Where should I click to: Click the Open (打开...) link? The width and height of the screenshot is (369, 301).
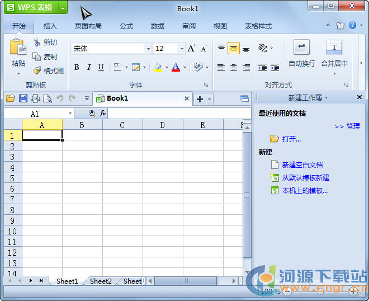pyautogui.click(x=291, y=139)
